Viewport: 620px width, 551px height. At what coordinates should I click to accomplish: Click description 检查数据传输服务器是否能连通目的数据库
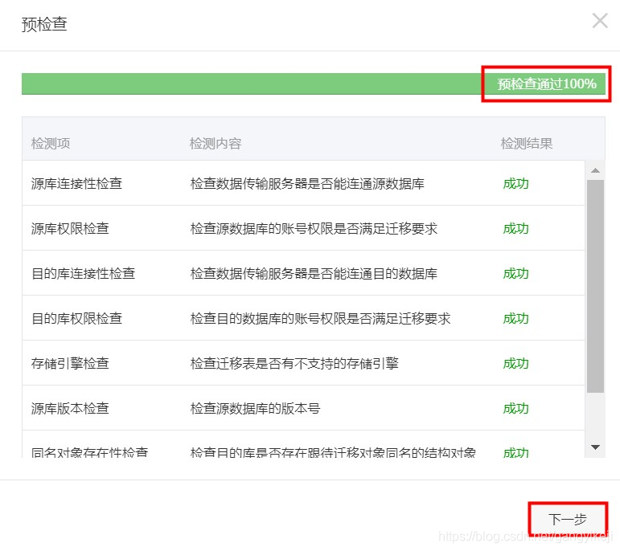point(314,273)
